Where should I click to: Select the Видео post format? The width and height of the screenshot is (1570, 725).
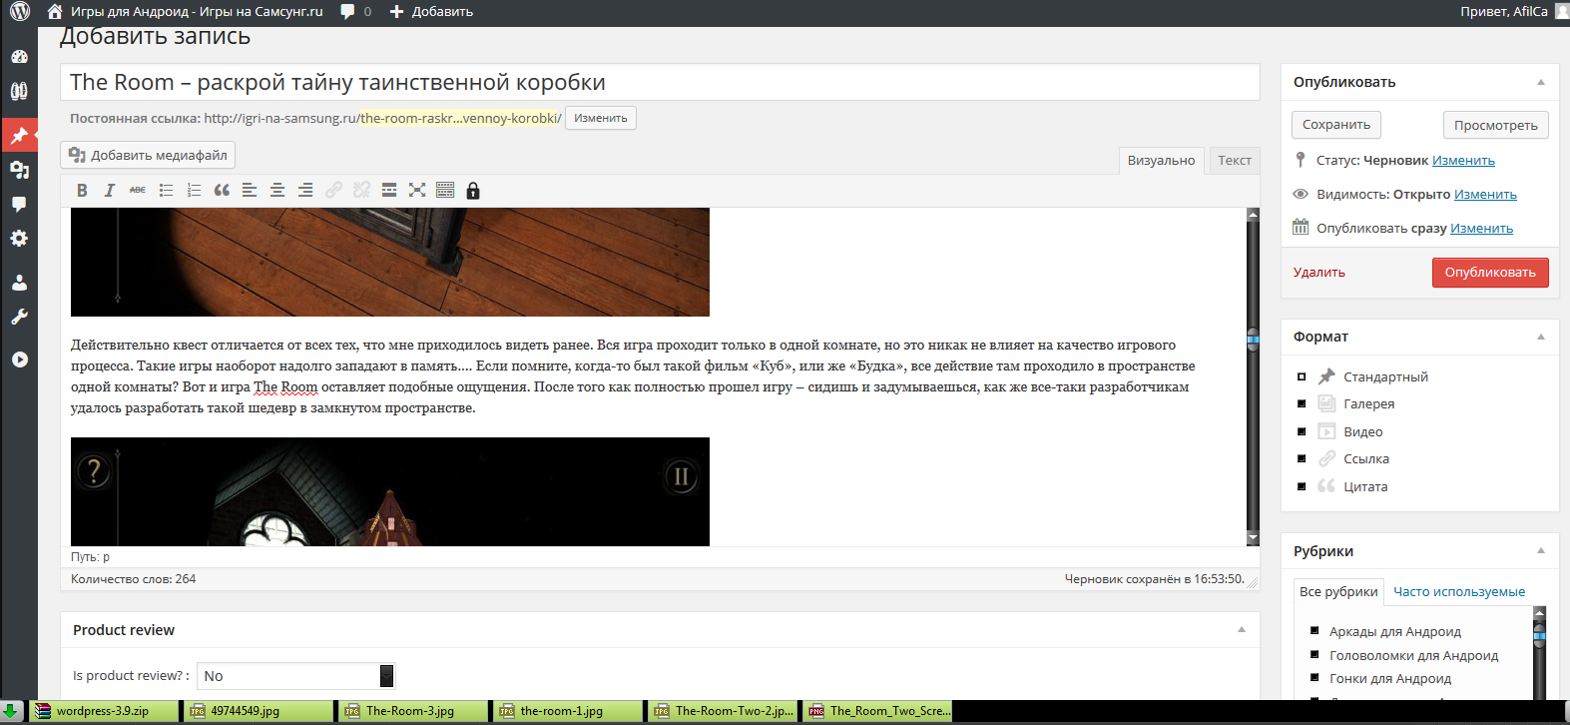[x=1302, y=431]
